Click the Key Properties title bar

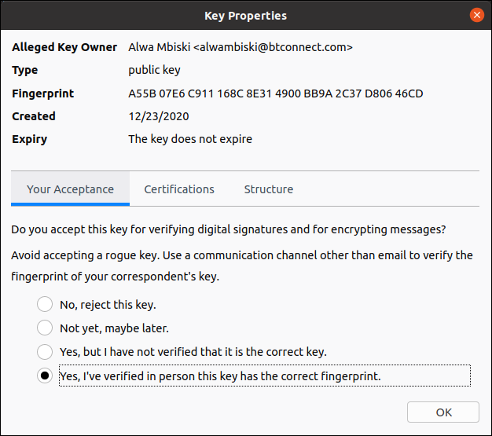245,16
